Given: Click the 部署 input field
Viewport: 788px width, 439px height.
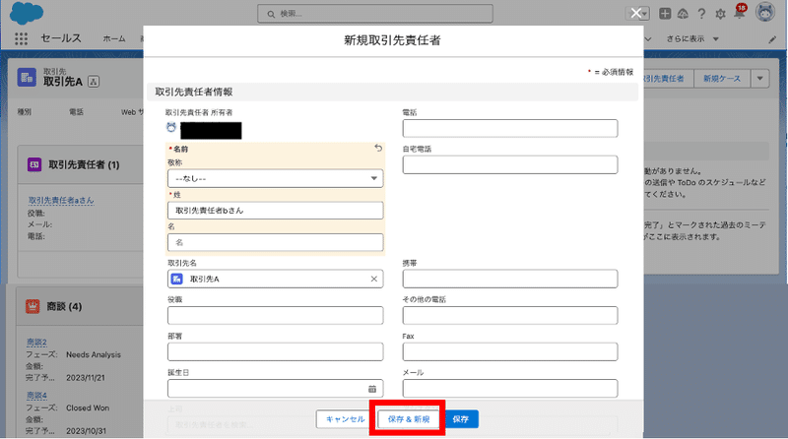Looking at the screenshot, I should click(x=276, y=351).
